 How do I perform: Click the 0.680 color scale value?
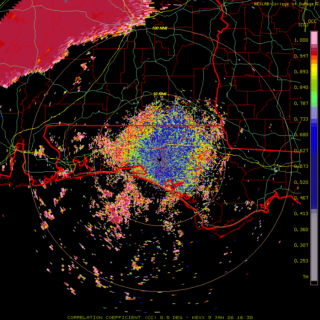[x=301, y=135]
